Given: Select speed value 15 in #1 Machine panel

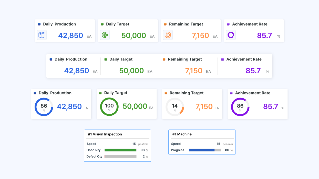Looking at the screenshot, I should tap(218, 144).
